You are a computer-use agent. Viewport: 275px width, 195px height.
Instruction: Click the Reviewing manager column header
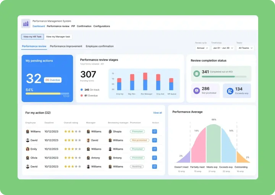pos(118,123)
